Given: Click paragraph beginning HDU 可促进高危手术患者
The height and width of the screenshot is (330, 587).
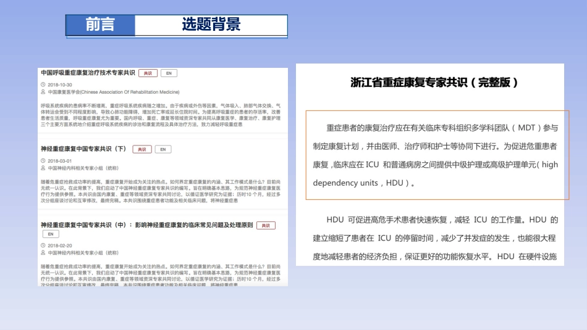Looking at the screenshot, I should (x=436, y=238).
